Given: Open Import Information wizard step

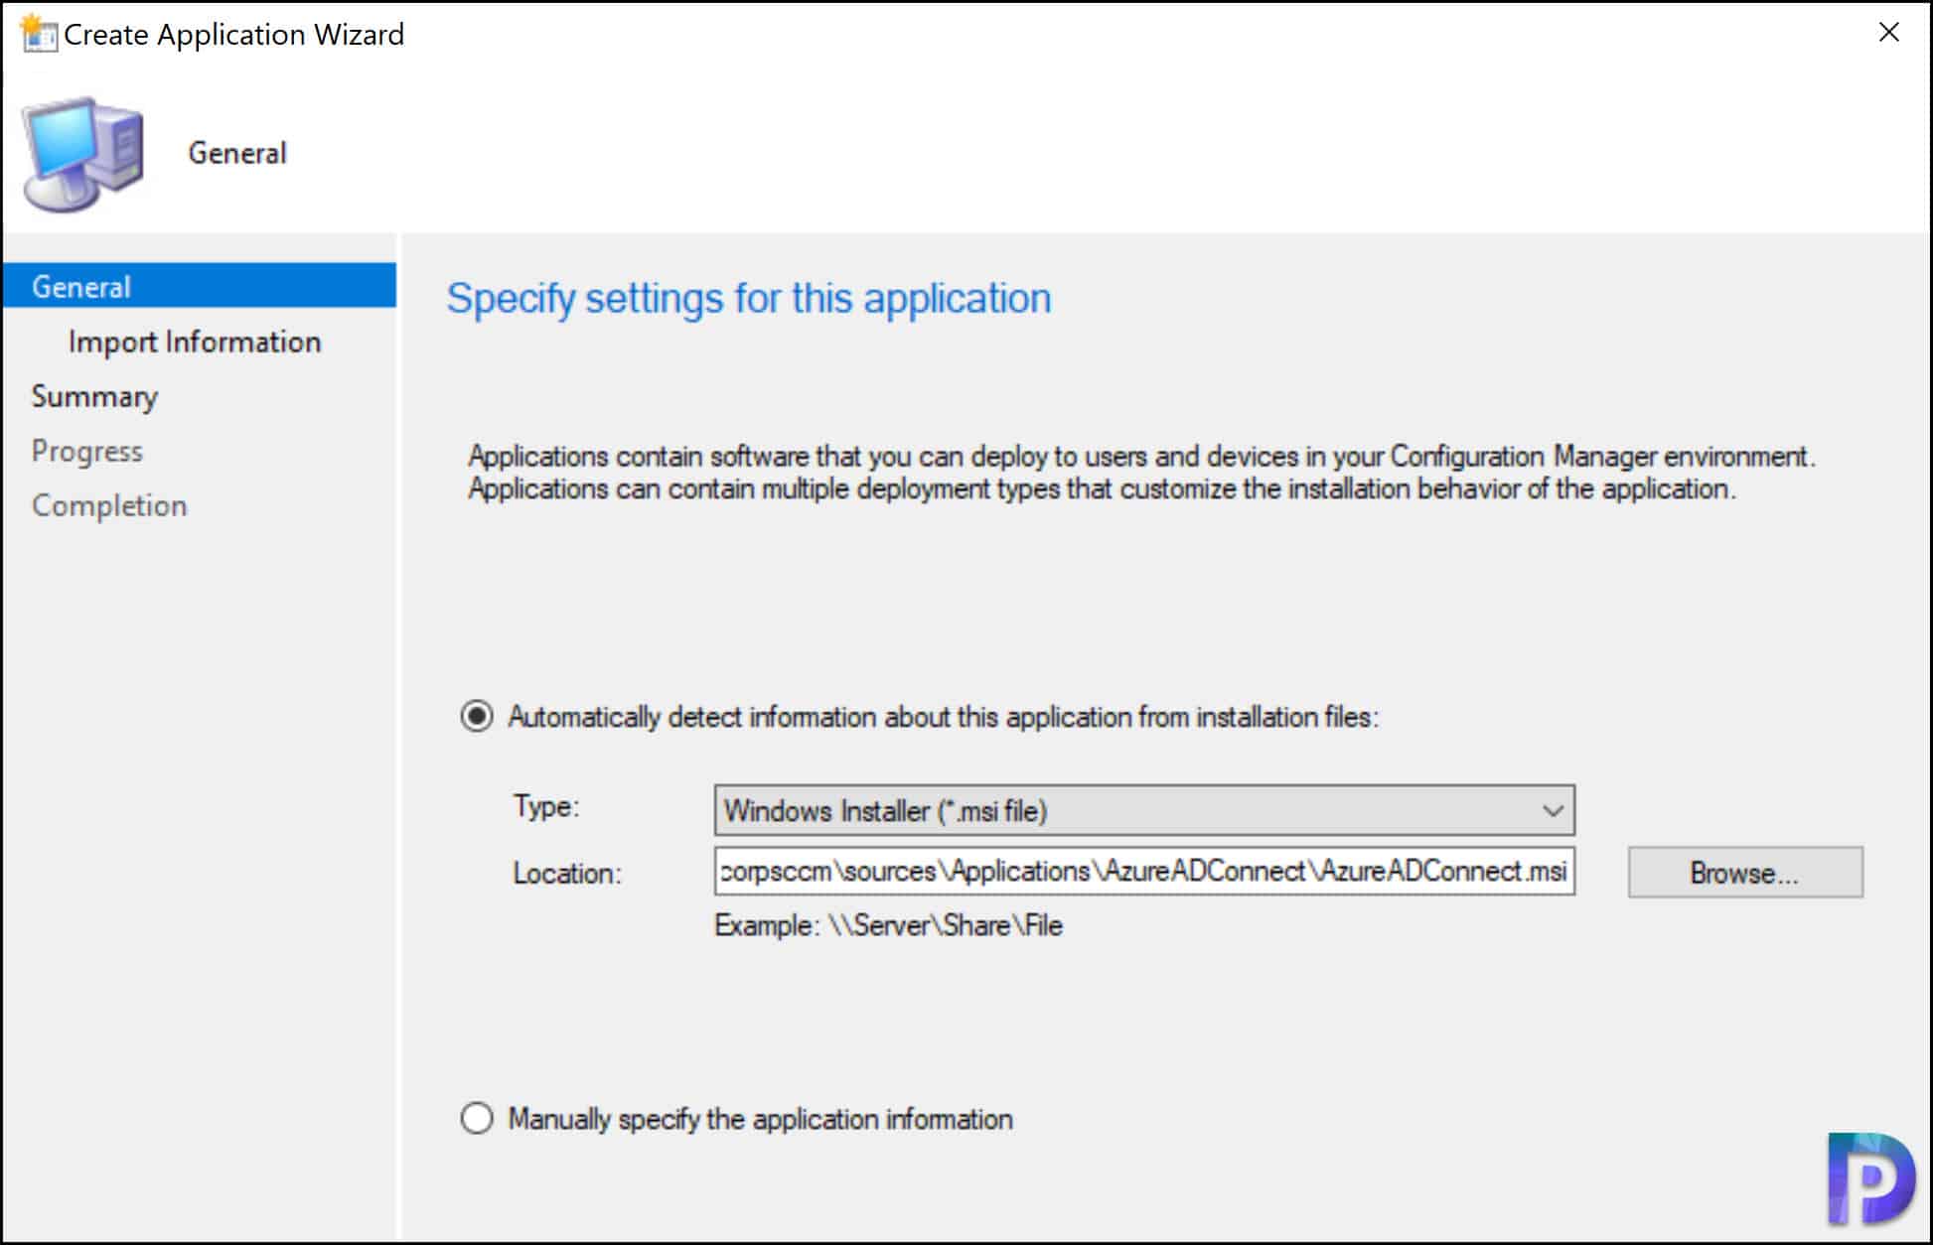Looking at the screenshot, I should click(x=195, y=342).
